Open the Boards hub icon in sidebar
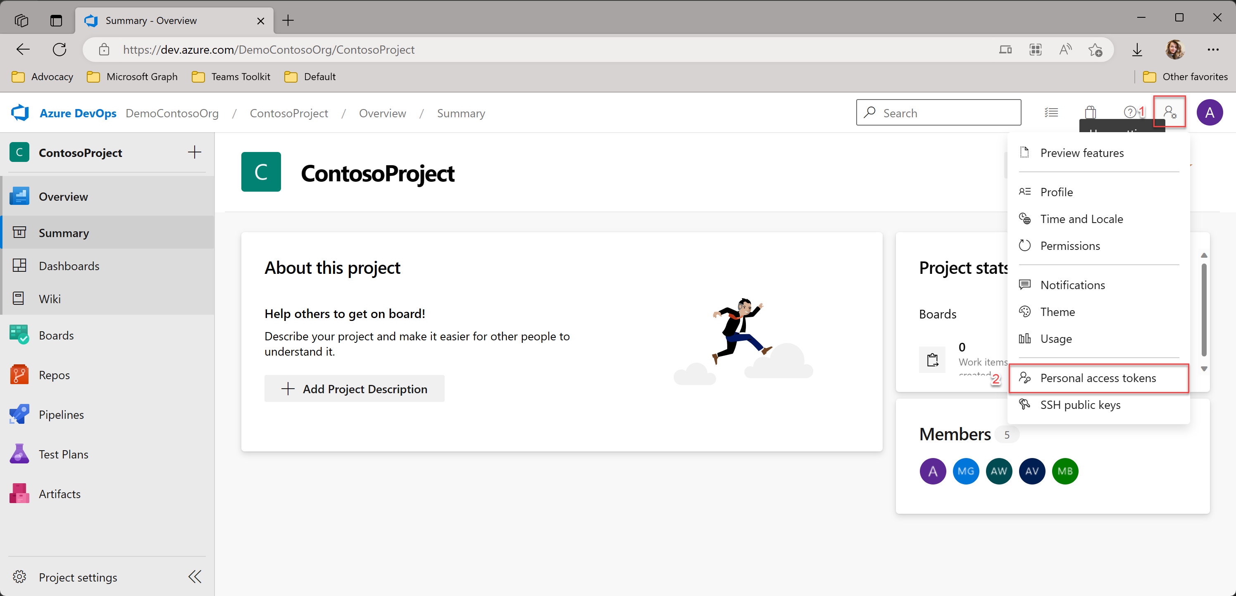This screenshot has width=1236, height=596. tap(19, 335)
